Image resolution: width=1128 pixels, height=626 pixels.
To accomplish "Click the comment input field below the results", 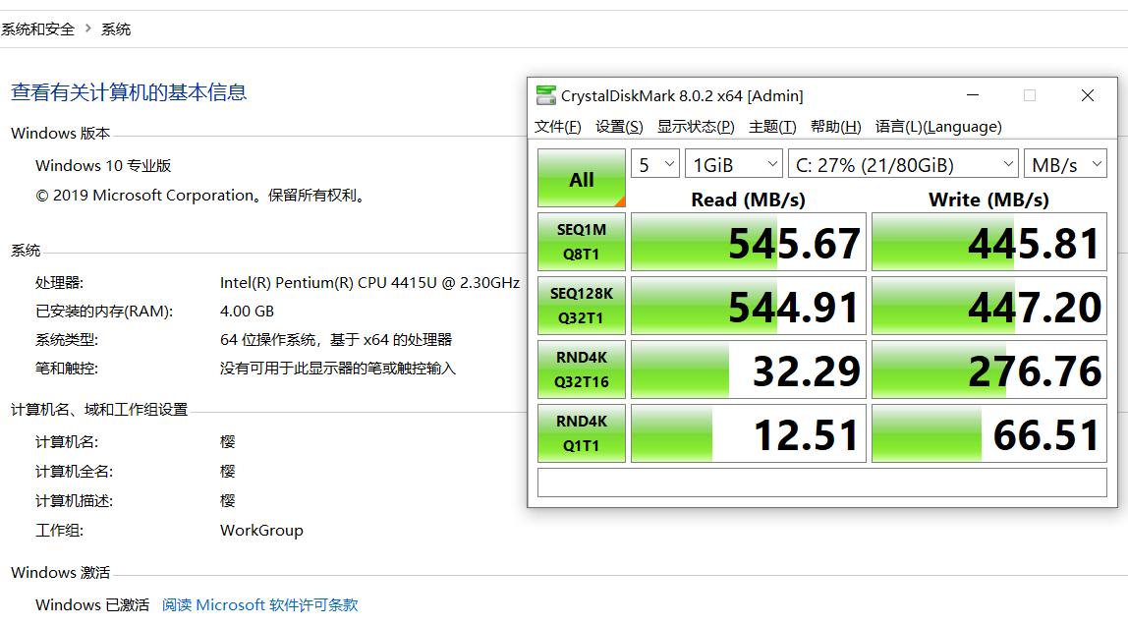I will [821, 482].
